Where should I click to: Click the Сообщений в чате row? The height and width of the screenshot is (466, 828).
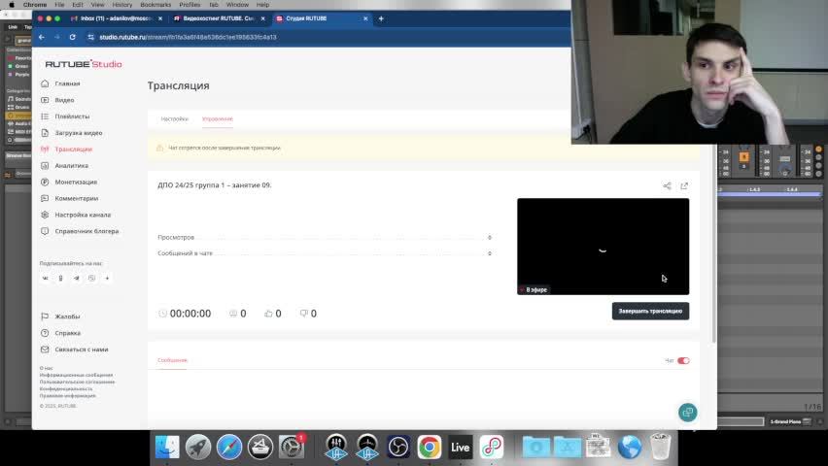325,253
